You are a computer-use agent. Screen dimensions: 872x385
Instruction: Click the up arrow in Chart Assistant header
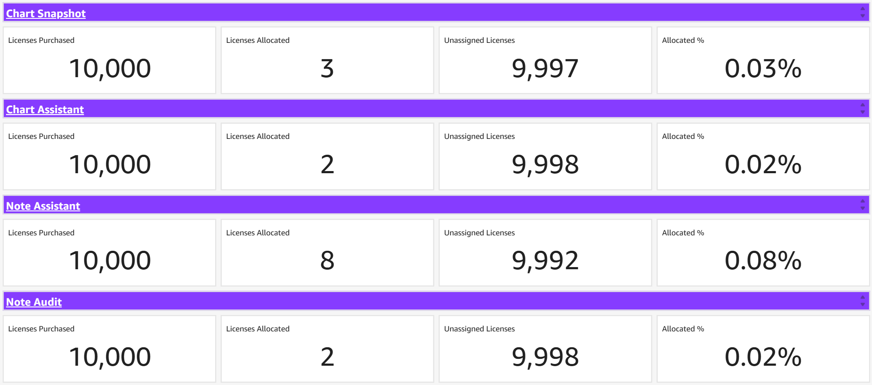click(x=862, y=105)
